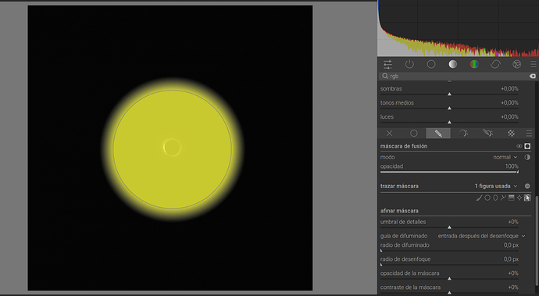
Task: Clear the rgb search text
Action: (x=532, y=76)
